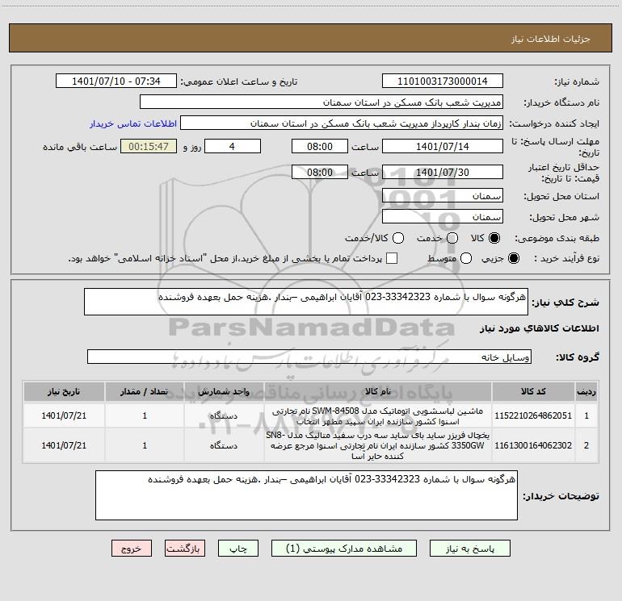Click the گروه کالا field وسایل خانه
Viewport: 622px width, 601px height.
click(x=309, y=357)
